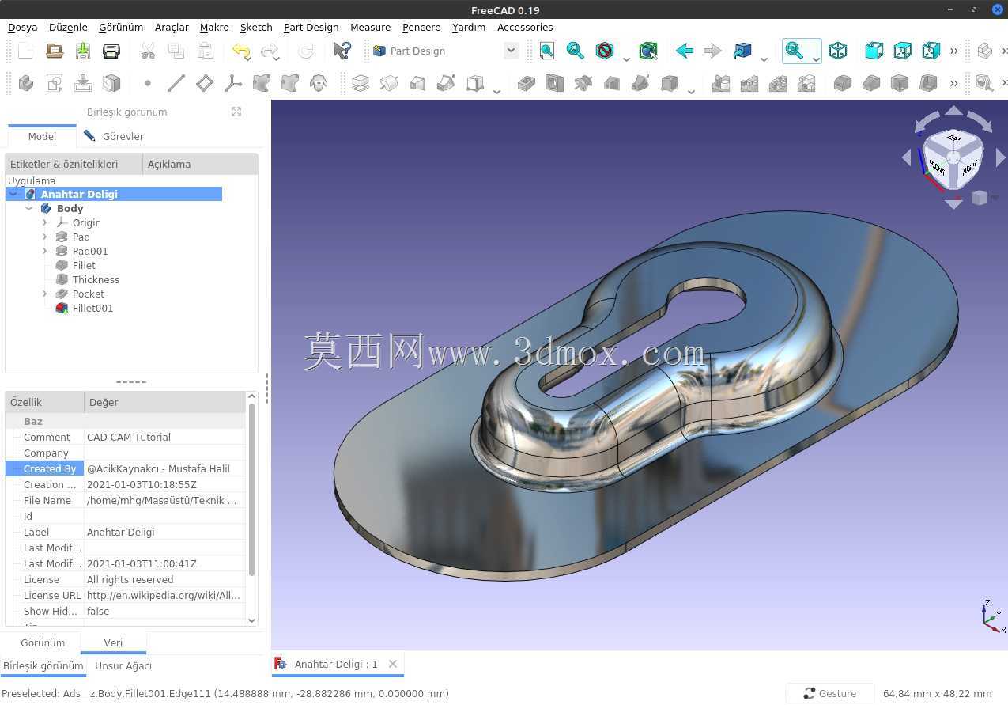
Task: Select the Pad tool icon
Action: click(x=361, y=83)
